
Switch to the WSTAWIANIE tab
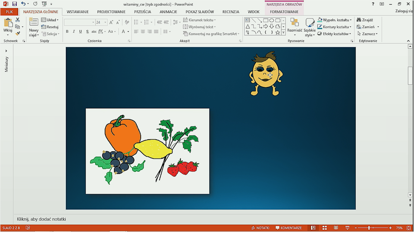click(78, 12)
